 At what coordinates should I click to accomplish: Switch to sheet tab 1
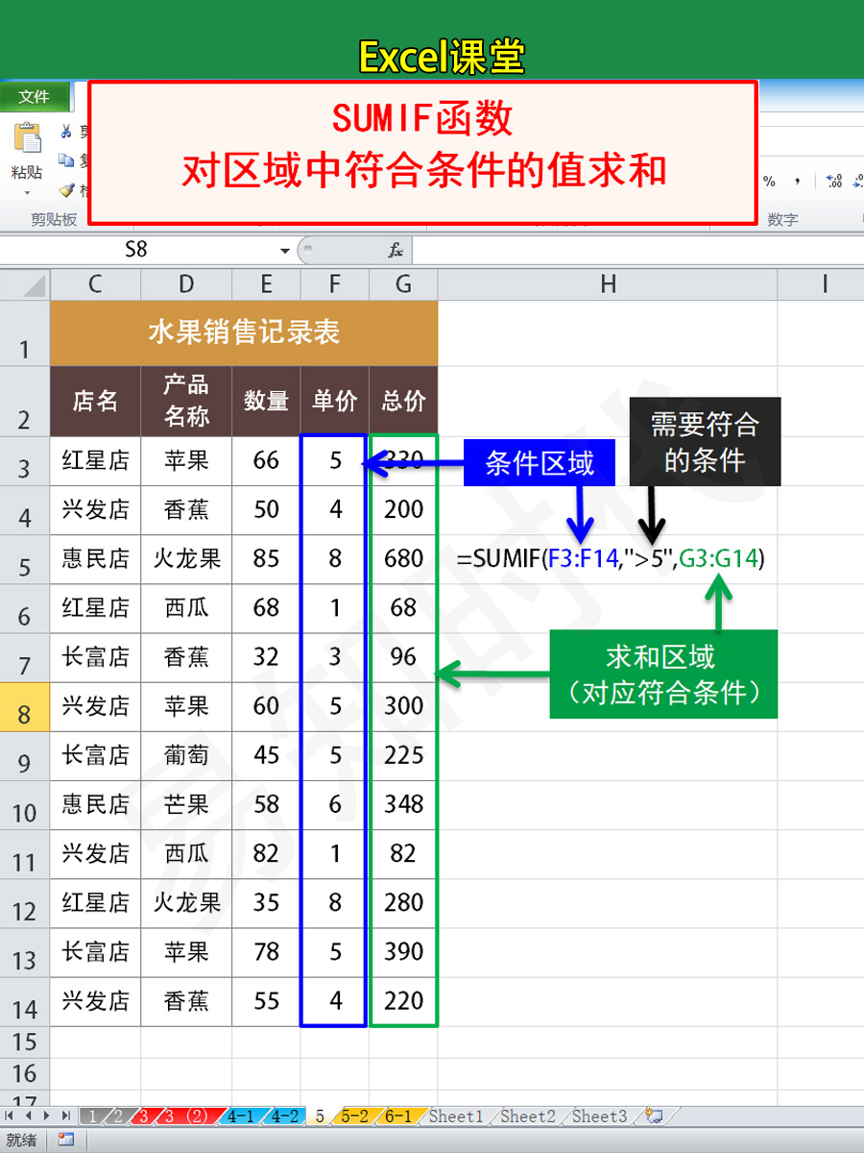[x=92, y=1116]
